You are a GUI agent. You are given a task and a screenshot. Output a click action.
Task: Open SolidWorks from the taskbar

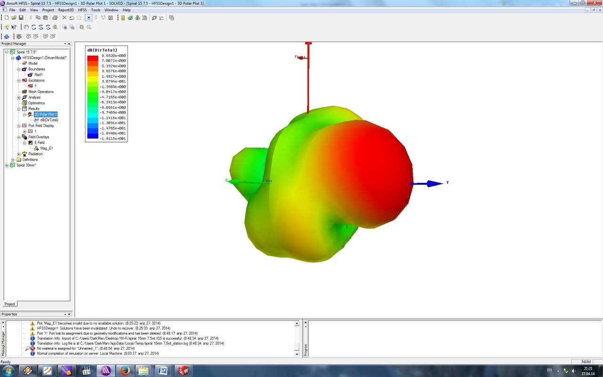(183, 370)
